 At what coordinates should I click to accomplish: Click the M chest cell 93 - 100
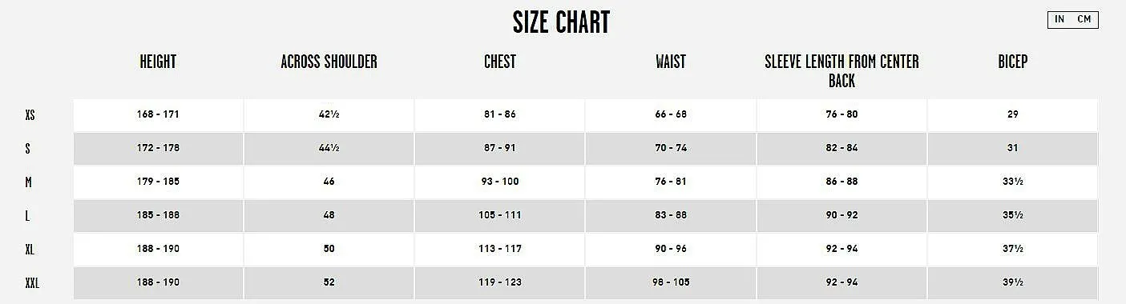[x=500, y=182]
